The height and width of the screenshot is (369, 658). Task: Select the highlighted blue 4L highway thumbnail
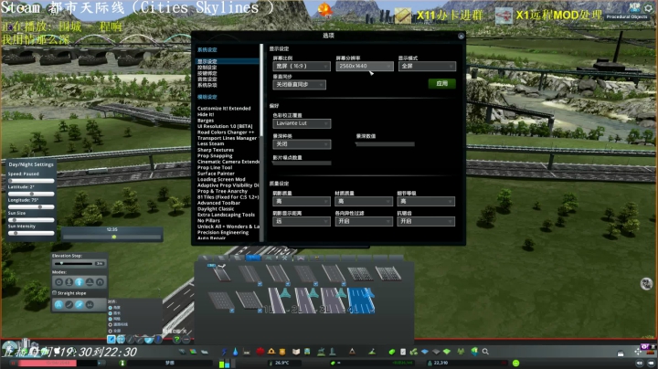361,300
